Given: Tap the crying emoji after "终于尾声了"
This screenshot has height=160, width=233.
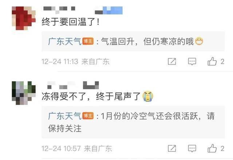Looking at the screenshot, I should coord(148,96).
